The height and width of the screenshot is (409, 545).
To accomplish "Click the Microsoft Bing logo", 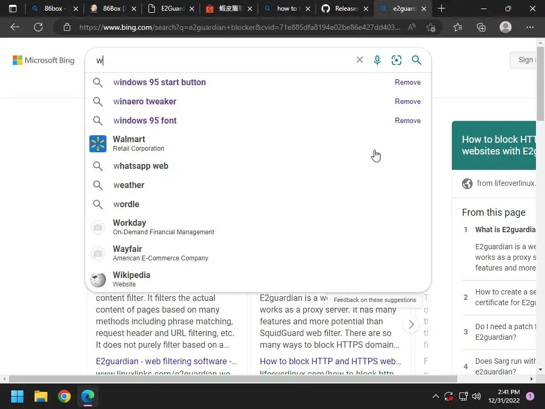I will (44, 60).
